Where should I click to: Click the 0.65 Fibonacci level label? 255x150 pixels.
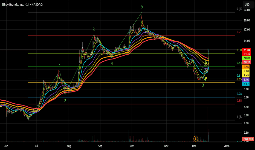tap(239, 79)
